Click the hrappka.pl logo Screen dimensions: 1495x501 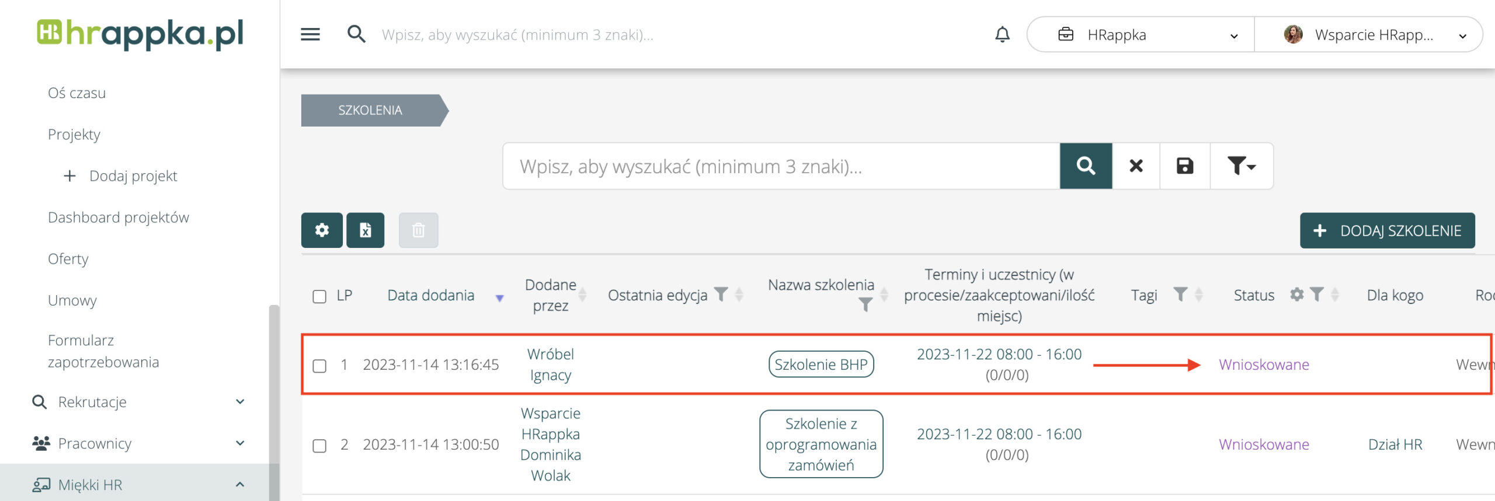pos(140,34)
